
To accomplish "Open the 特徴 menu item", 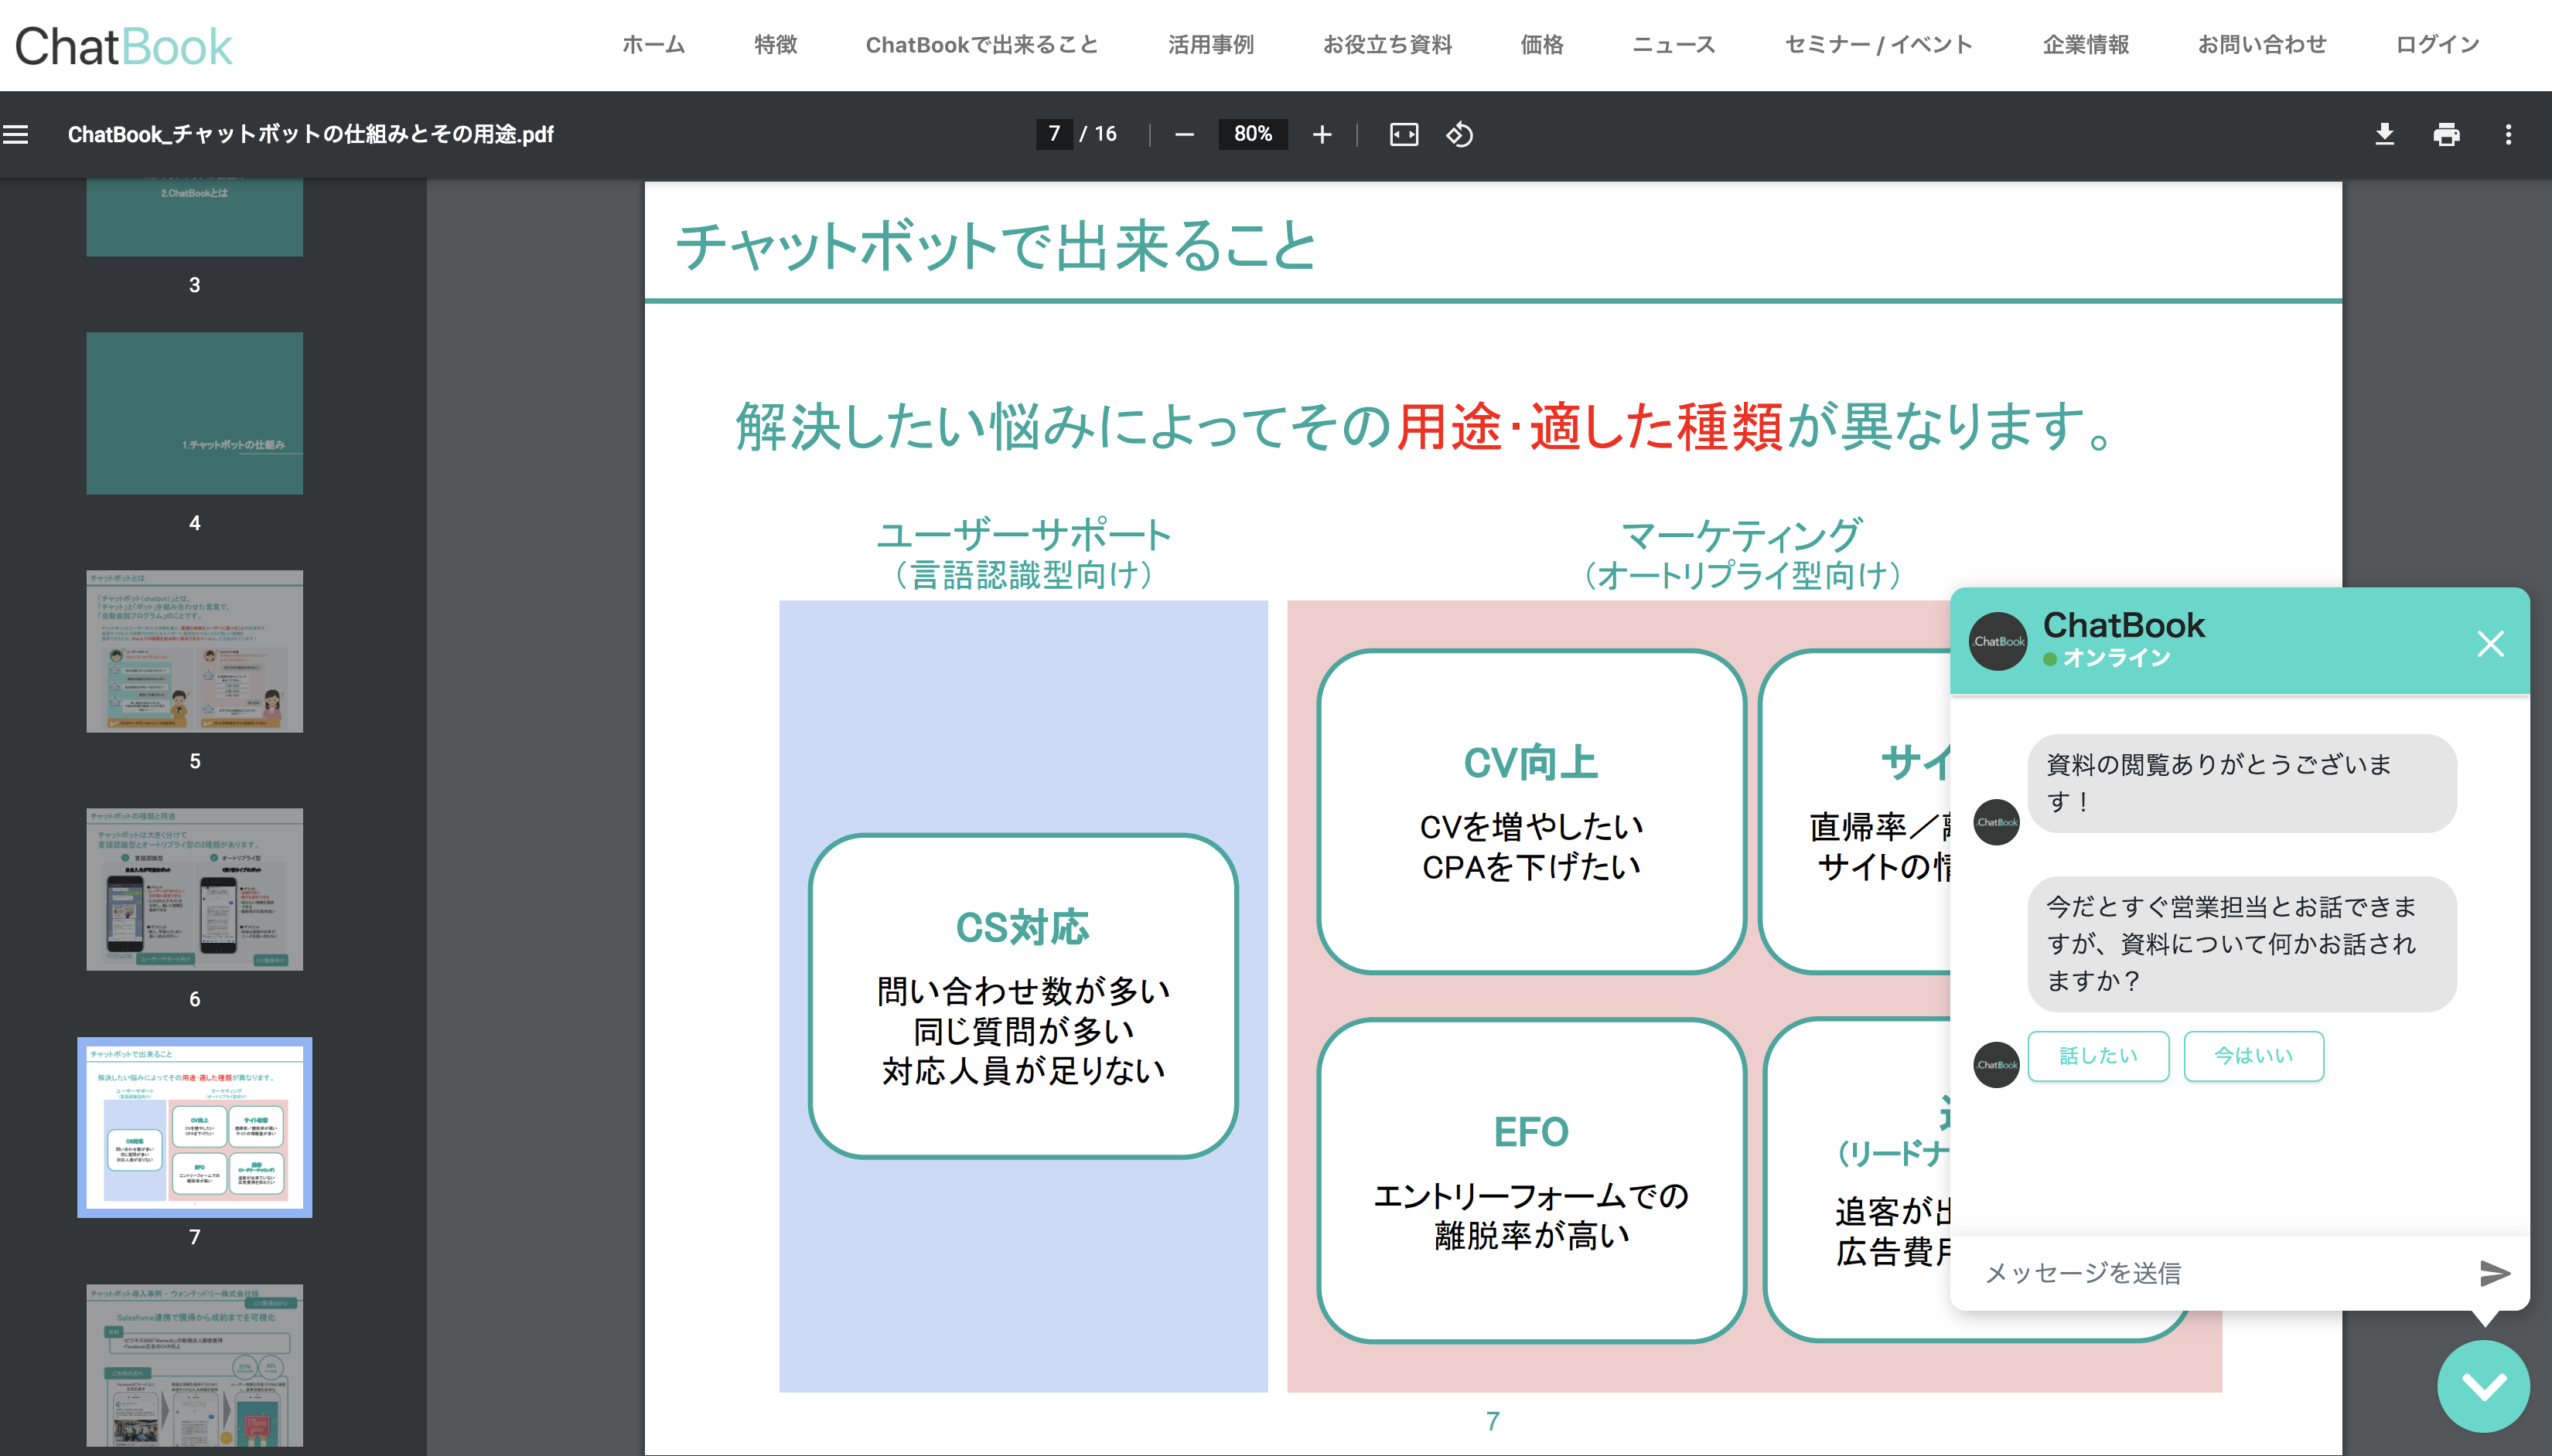I will tap(776, 45).
